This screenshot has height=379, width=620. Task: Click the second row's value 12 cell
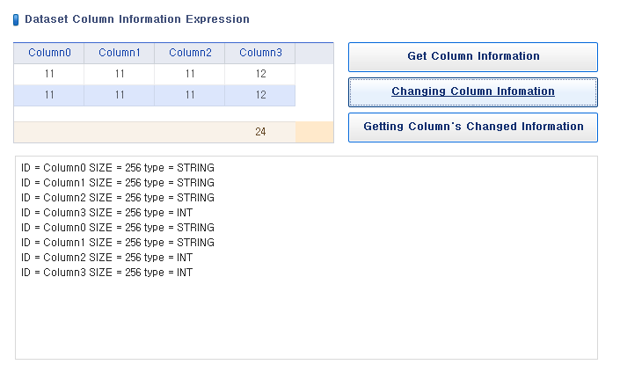[260, 95]
